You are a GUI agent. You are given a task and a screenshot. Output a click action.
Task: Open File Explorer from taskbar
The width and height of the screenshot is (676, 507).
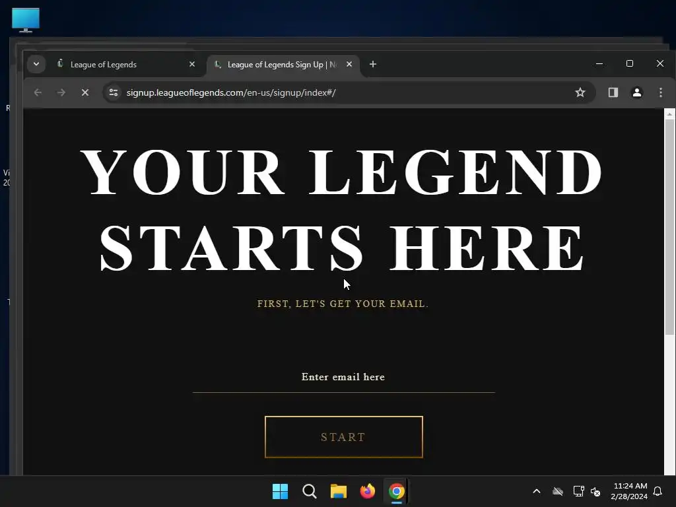[x=339, y=491]
